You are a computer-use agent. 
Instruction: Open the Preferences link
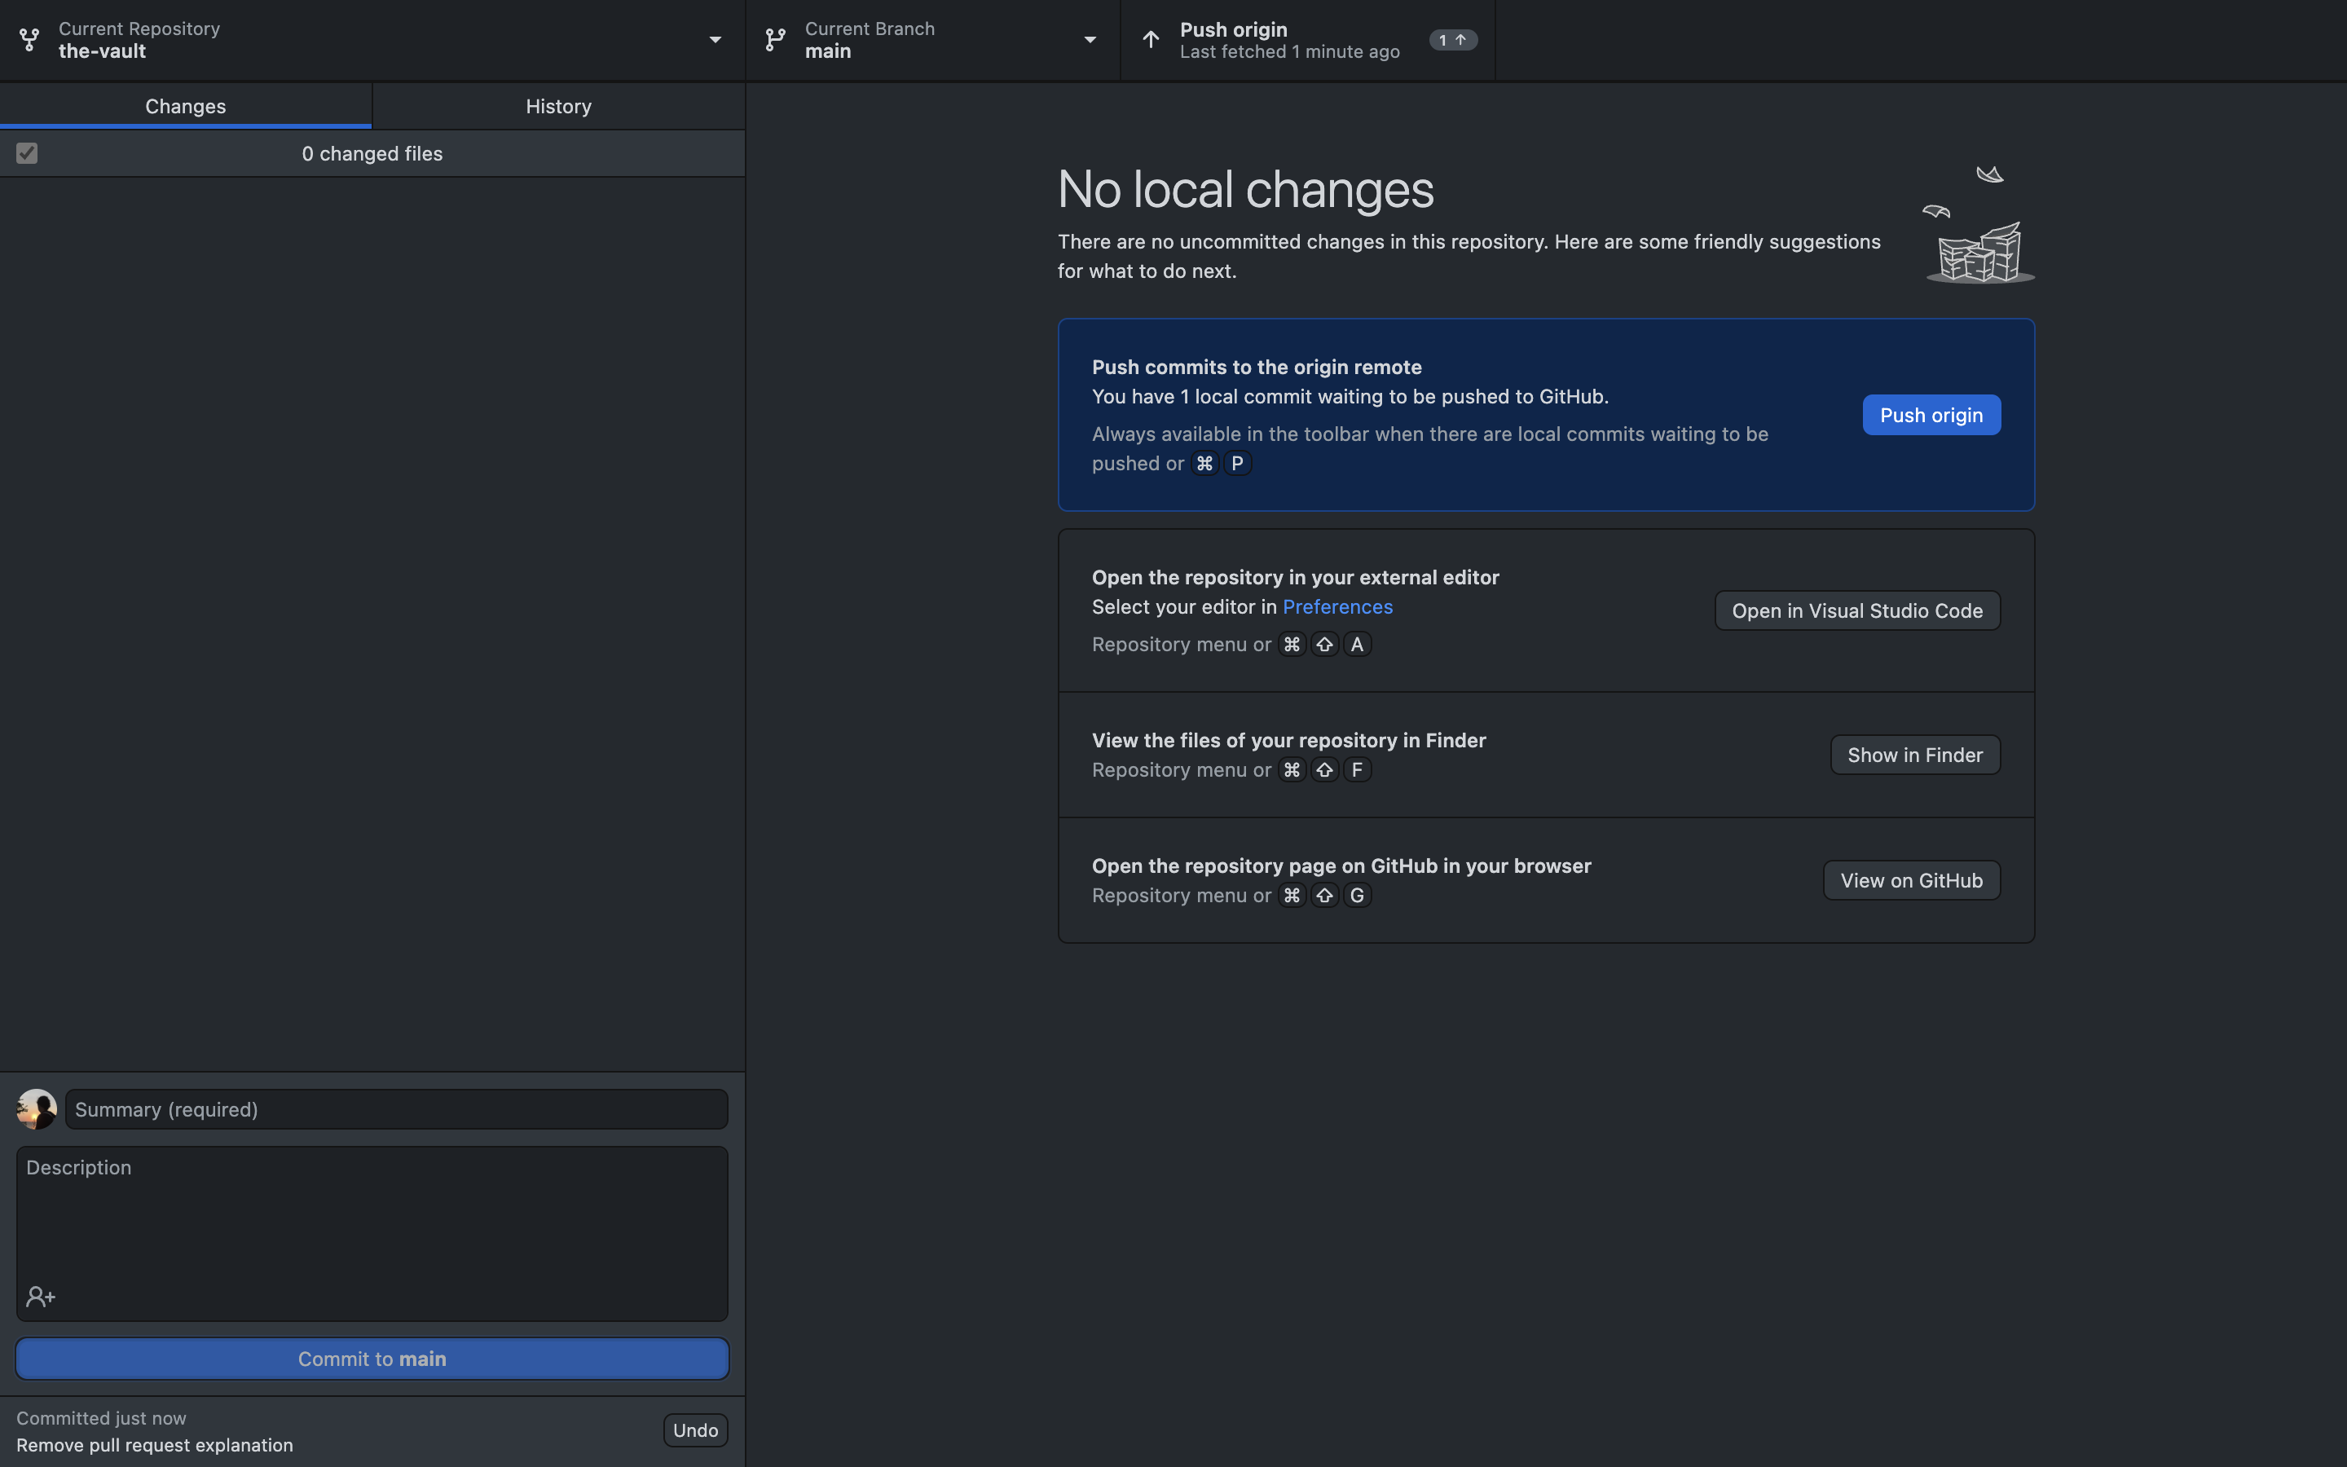pos(1336,606)
